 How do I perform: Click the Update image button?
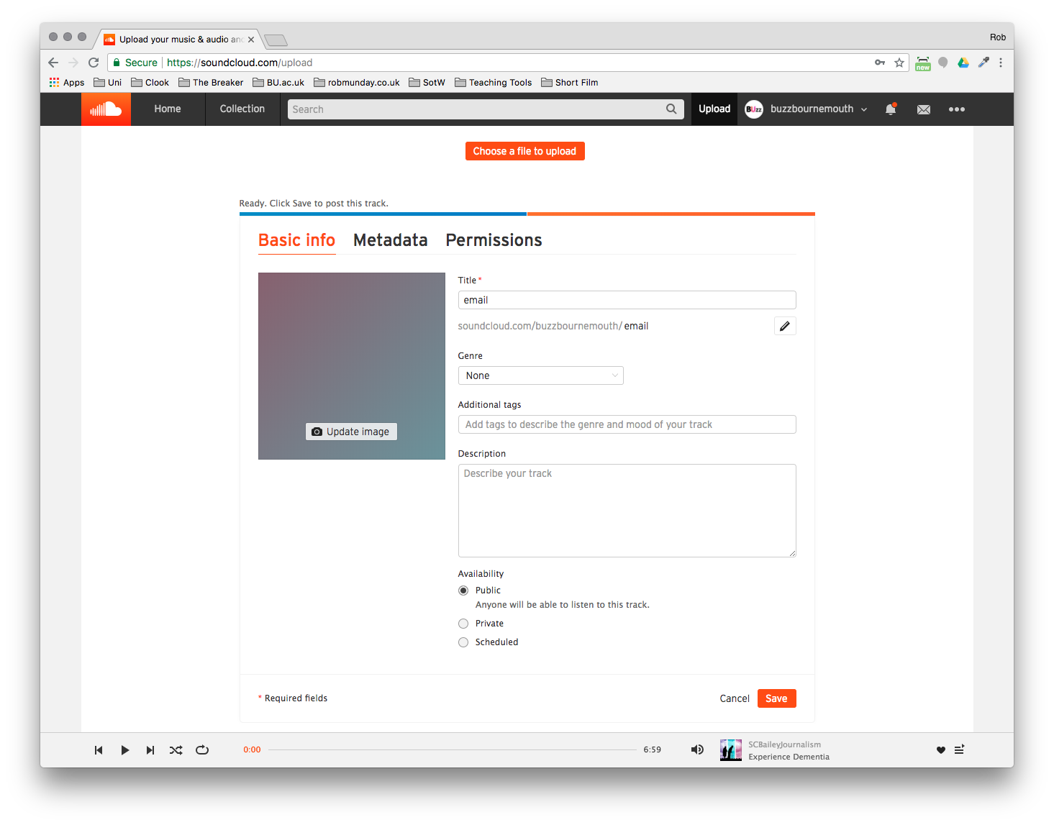pyautogui.click(x=352, y=432)
